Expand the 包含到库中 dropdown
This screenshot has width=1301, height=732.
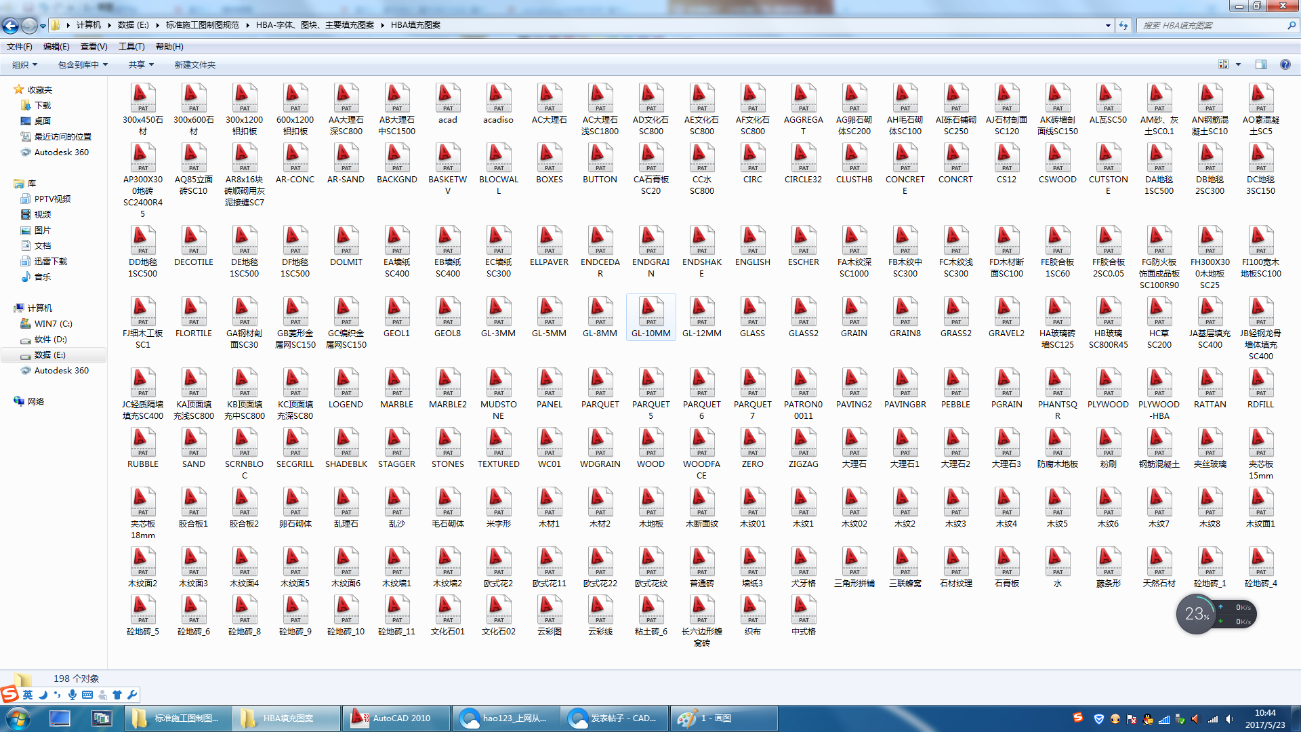(83, 64)
